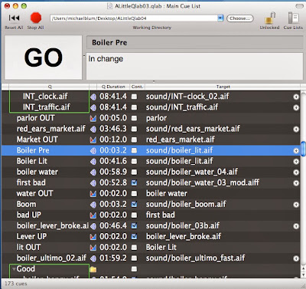This screenshot has width=306, height=289.
Task: Enable continue checkbox for parlor OUT
Action: 134,118
